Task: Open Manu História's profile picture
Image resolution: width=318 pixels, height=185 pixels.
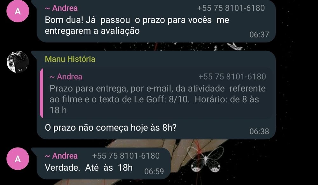Action: 18,62
